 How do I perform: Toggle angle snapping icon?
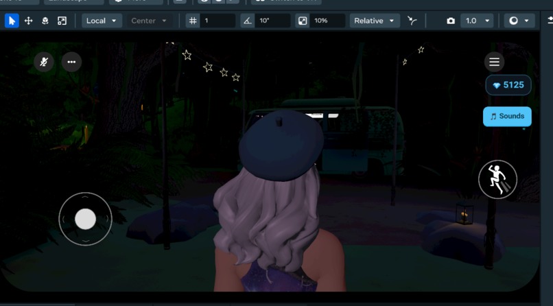coord(248,21)
